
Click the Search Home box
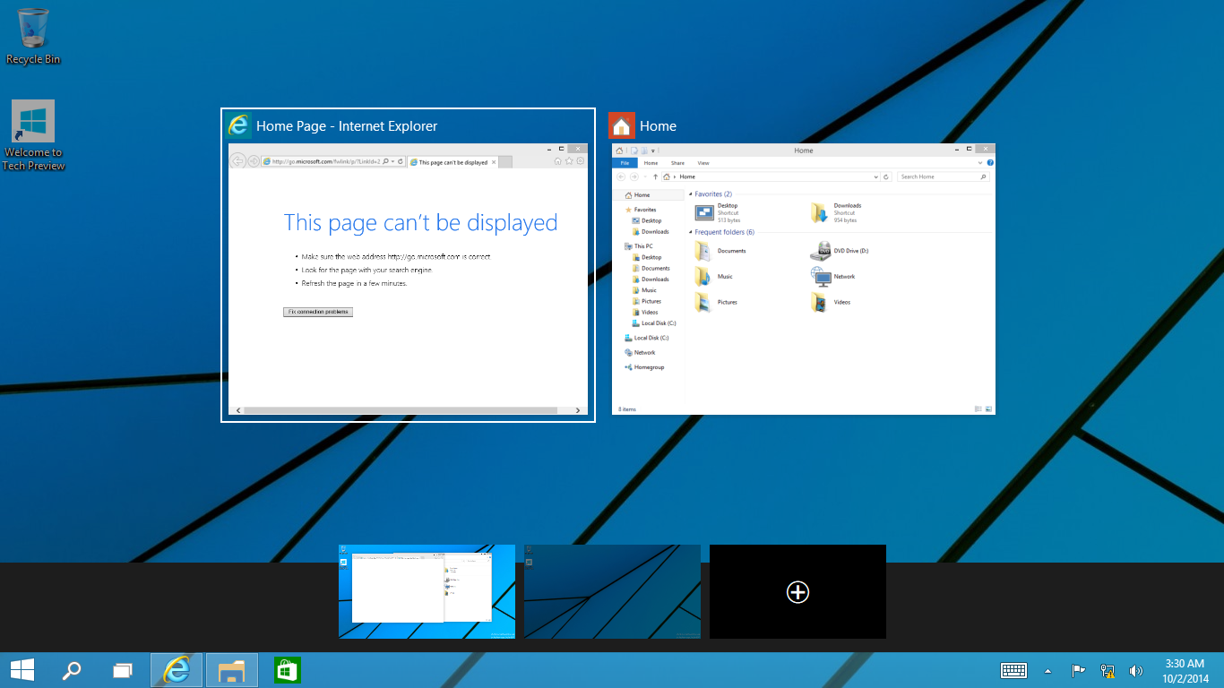(944, 177)
